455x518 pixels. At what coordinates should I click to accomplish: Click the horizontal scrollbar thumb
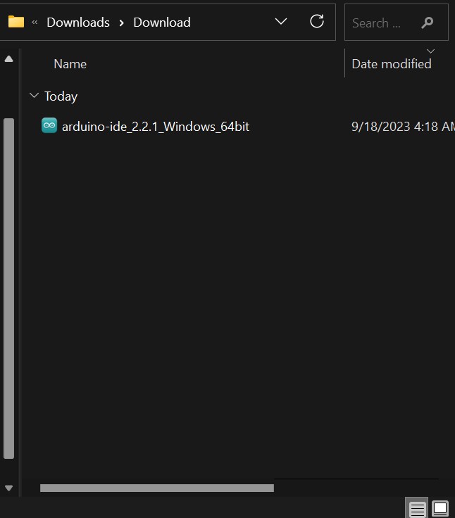click(x=156, y=488)
